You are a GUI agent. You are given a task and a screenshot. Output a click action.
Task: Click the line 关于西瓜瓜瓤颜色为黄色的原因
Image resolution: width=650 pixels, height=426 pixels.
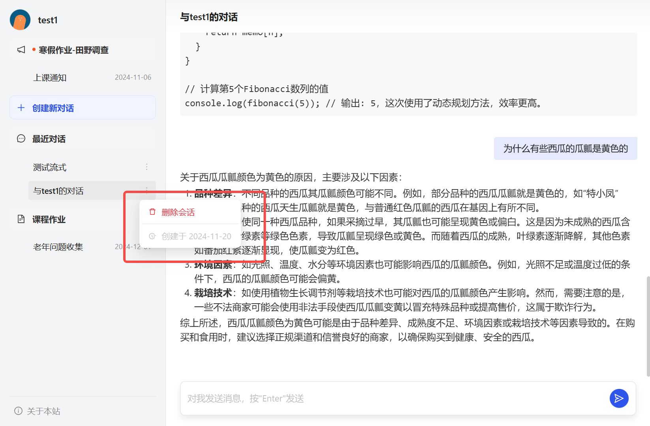coord(291,177)
